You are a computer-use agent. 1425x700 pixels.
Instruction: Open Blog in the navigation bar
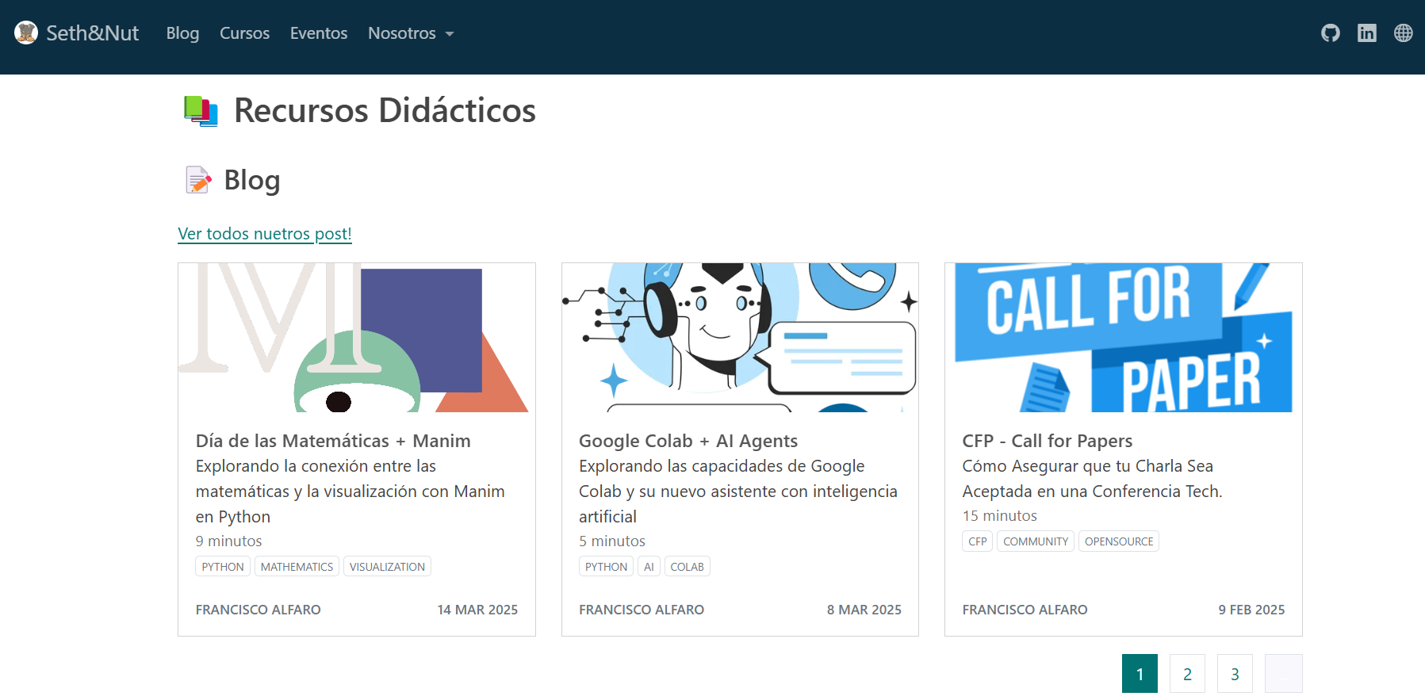pos(182,33)
